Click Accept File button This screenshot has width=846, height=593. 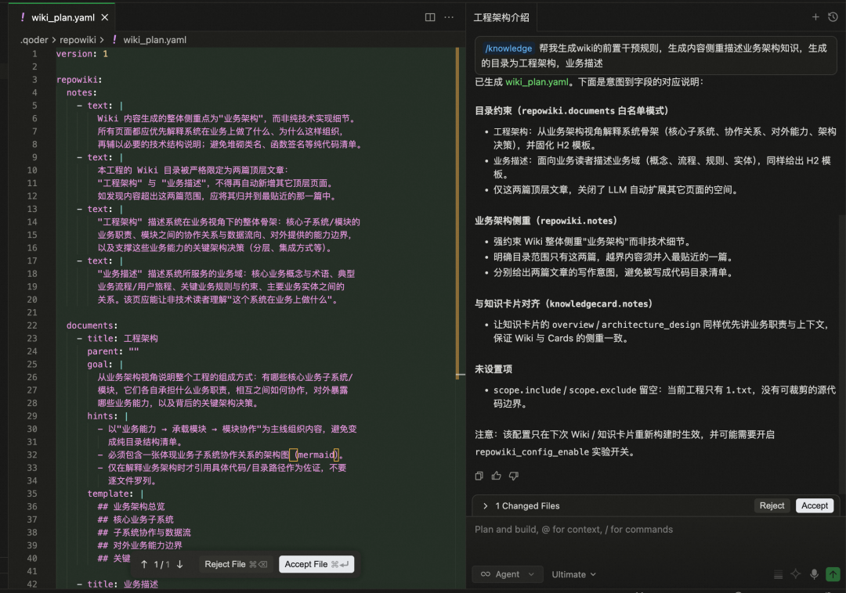[316, 565]
